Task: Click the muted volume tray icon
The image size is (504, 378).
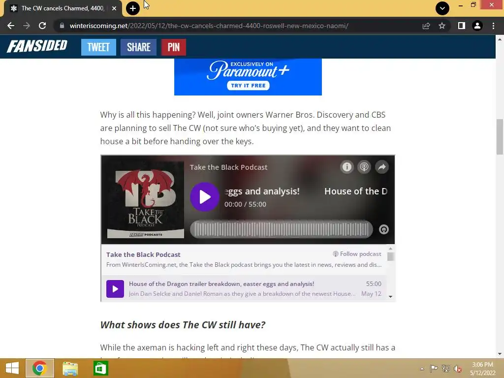Action: pyautogui.click(x=458, y=369)
